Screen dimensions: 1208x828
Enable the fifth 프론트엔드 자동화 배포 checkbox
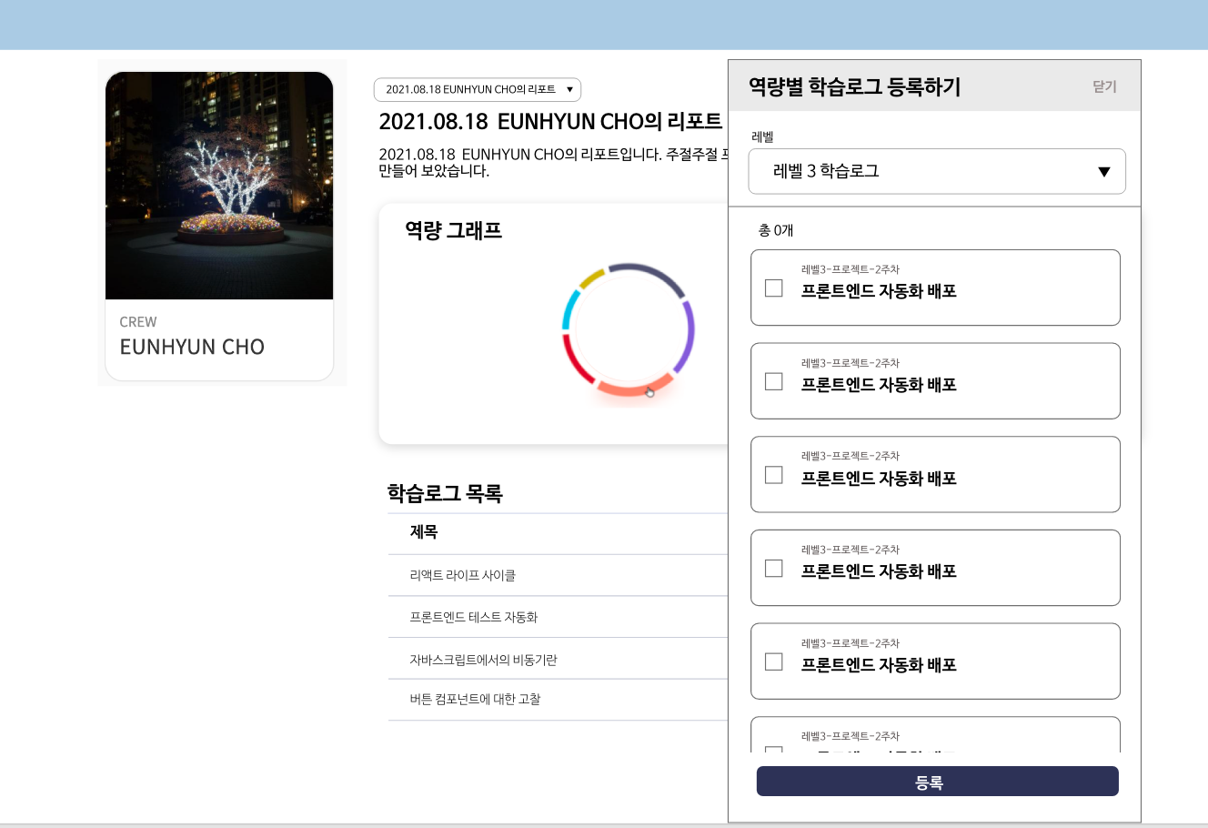point(774,661)
